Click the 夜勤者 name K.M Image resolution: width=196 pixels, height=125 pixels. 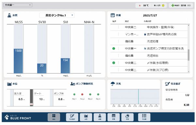click(x=187, y=105)
